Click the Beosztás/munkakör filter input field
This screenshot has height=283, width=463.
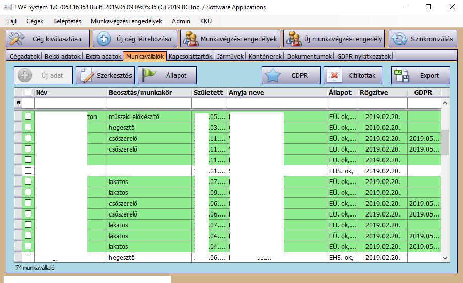coord(149,103)
